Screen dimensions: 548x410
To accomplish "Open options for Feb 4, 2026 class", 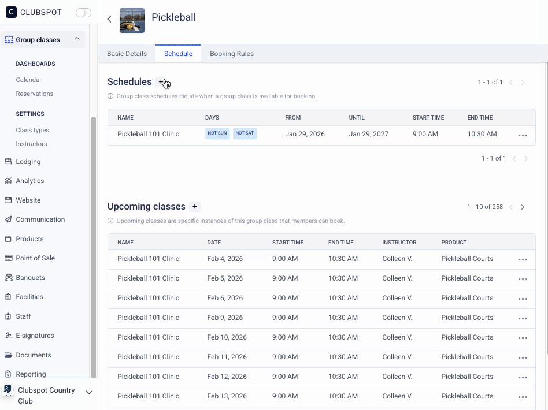I will (x=523, y=259).
